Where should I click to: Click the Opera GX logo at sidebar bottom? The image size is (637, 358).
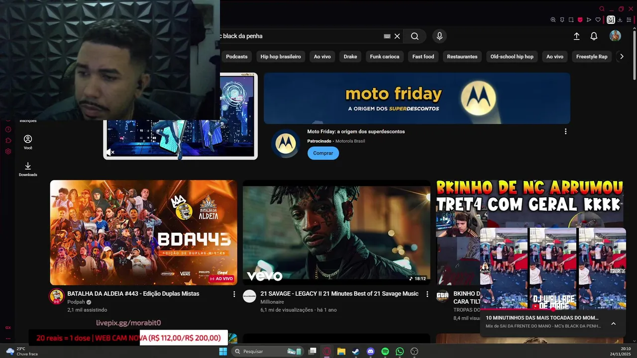coord(8,328)
